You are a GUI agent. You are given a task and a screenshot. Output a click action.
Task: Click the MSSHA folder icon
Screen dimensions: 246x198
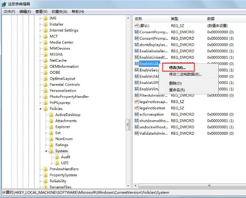coord(46,54)
